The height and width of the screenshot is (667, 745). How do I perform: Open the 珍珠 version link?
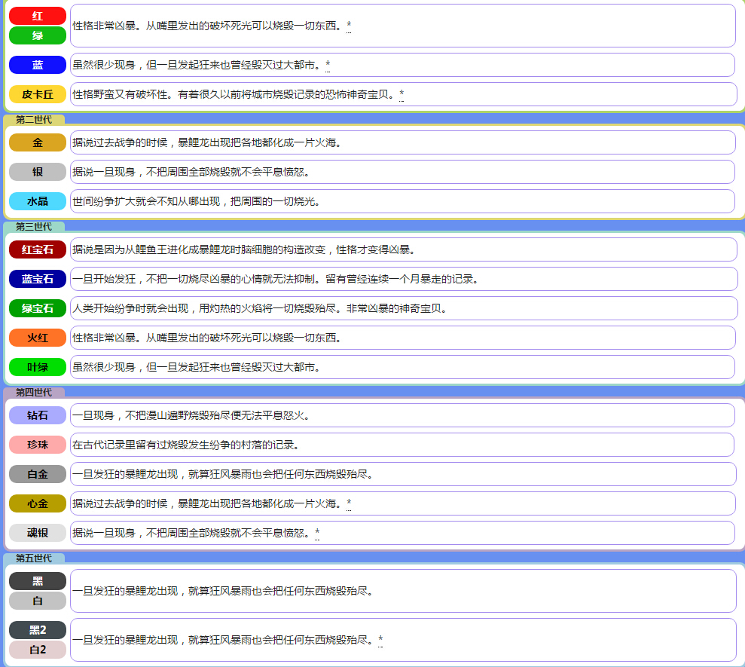(x=38, y=445)
